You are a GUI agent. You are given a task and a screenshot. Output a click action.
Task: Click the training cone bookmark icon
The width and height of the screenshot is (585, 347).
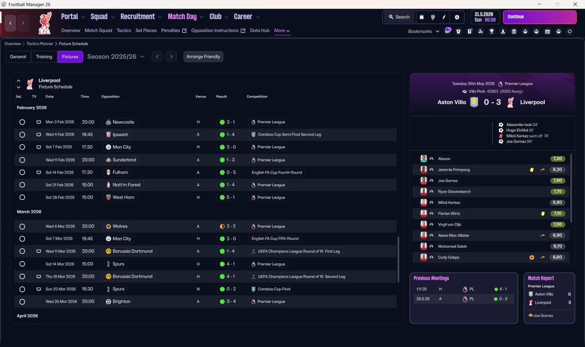(x=503, y=32)
